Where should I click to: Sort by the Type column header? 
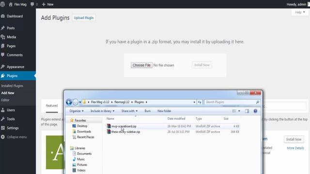pyautogui.click(x=199, y=118)
